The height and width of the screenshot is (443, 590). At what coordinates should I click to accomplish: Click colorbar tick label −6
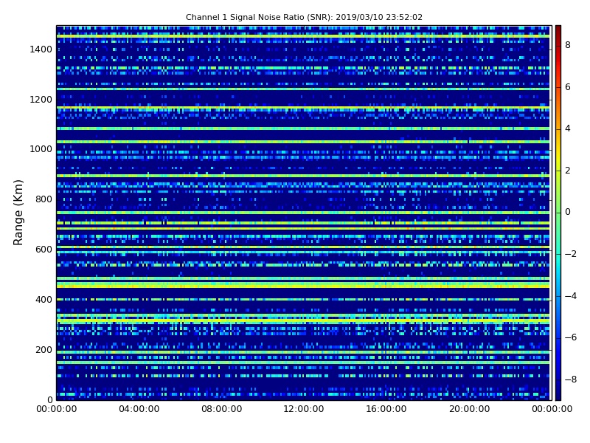coord(571,337)
